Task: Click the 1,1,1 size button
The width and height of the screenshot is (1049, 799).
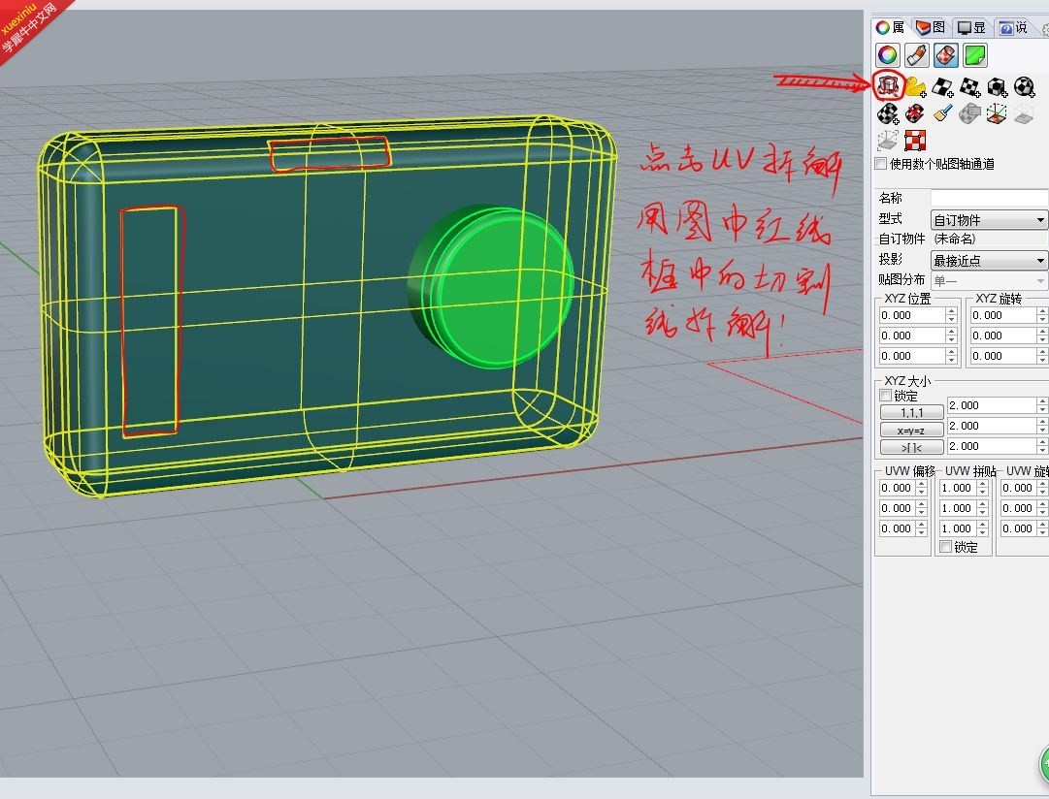Action: (x=911, y=412)
